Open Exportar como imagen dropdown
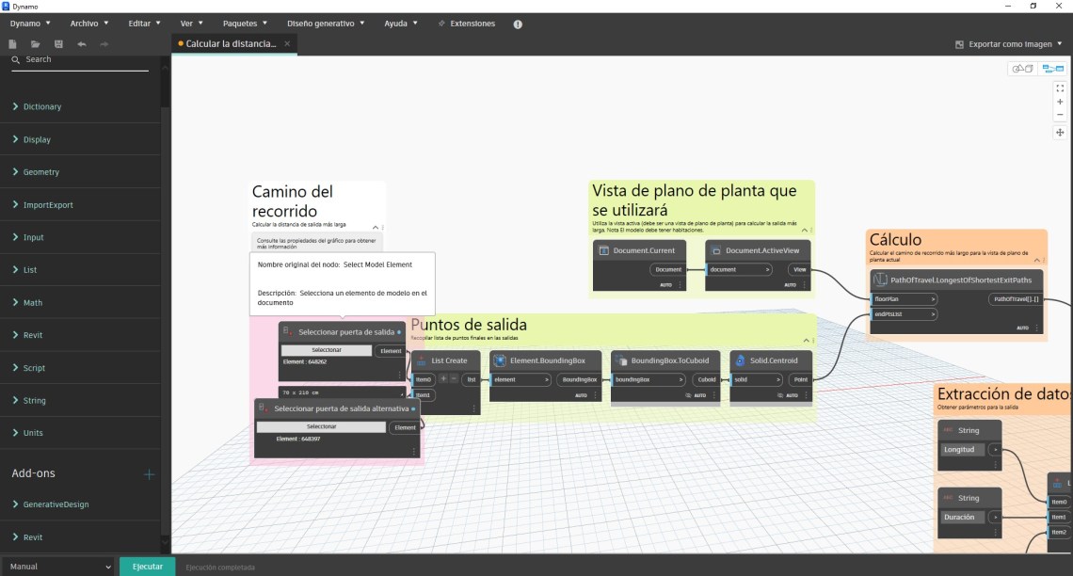The width and height of the screenshot is (1073, 576). coord(1009,44)
